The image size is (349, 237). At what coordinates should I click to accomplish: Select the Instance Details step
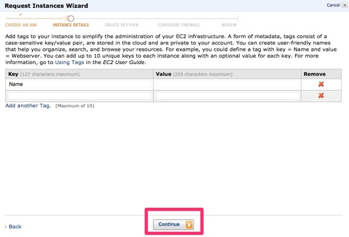click(71, 25)
